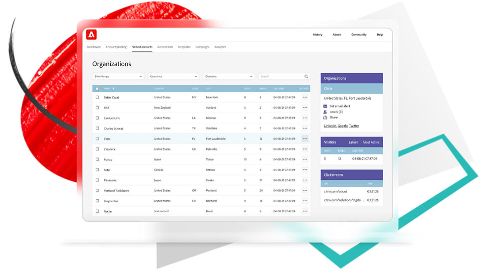Viewport: 479px width, 269px height.
Task: Check the Fujitsu row checkbox
Action: pos(97,159)
